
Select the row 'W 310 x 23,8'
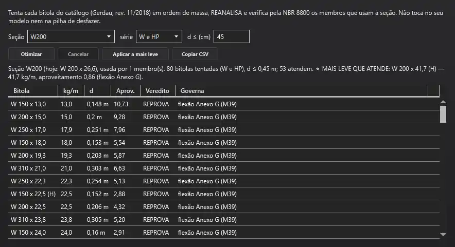click(x=224, y=220)
